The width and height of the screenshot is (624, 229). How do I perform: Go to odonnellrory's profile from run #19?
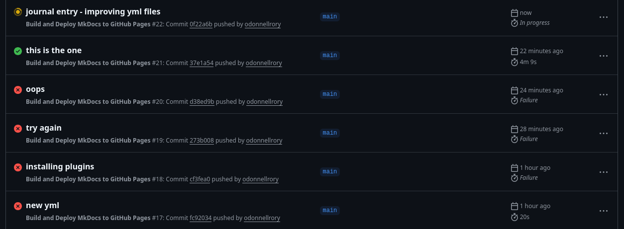[264, 141]
